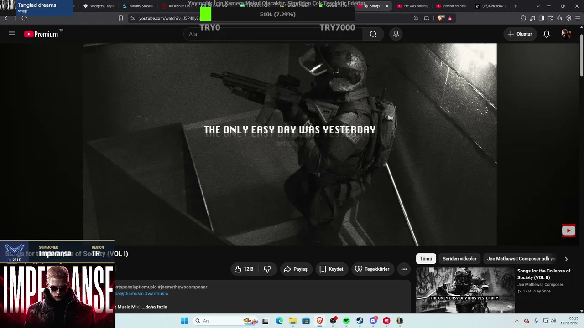Viewport: 584px width, 328px height.
Task: Select the 'Seriden videolar' filter chip
Action: click(x=459, y=259)
